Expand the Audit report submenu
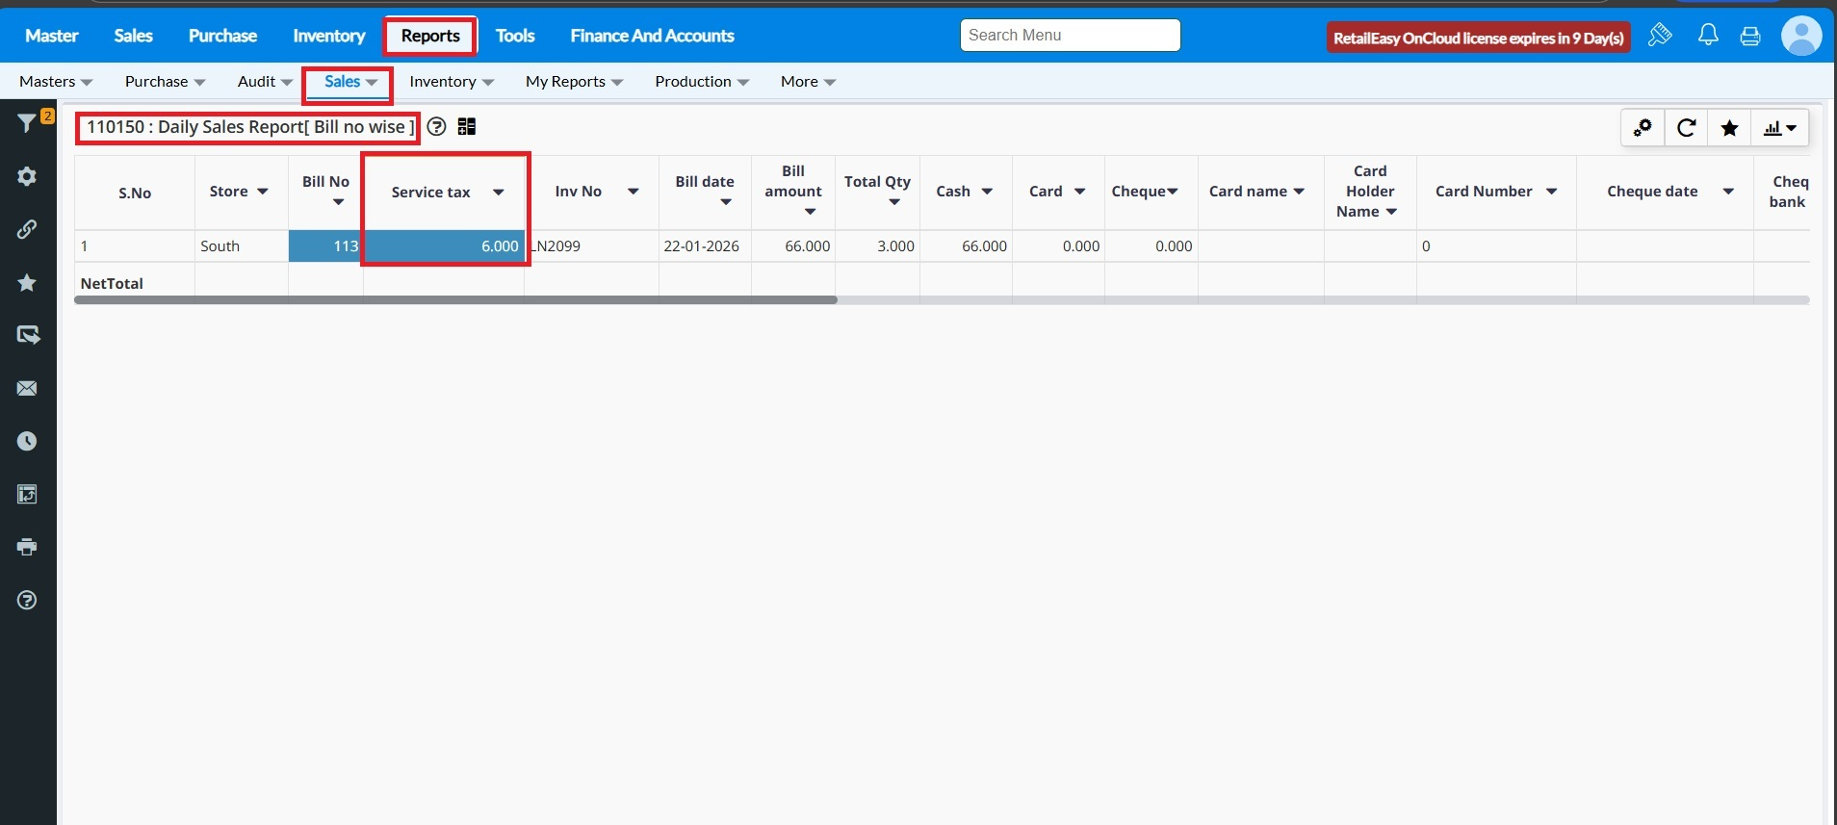Screen dimensions: 1837x825 (x=265, y=82)
